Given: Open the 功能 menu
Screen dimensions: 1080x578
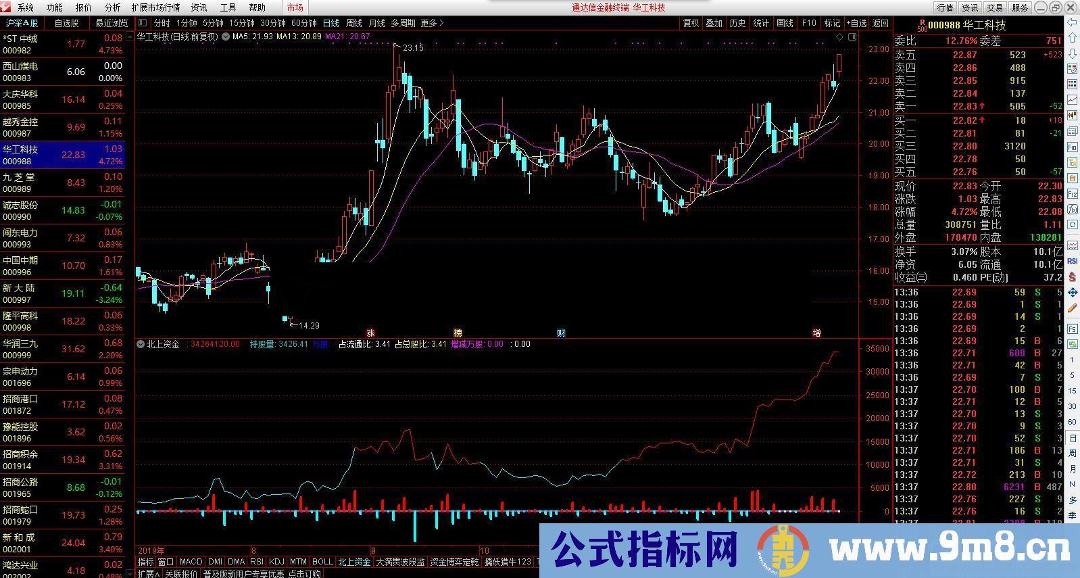Looking at the screenshot, I should (x=55, y=7).
